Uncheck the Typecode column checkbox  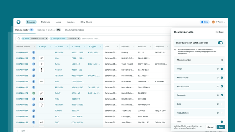pos(222,95)
